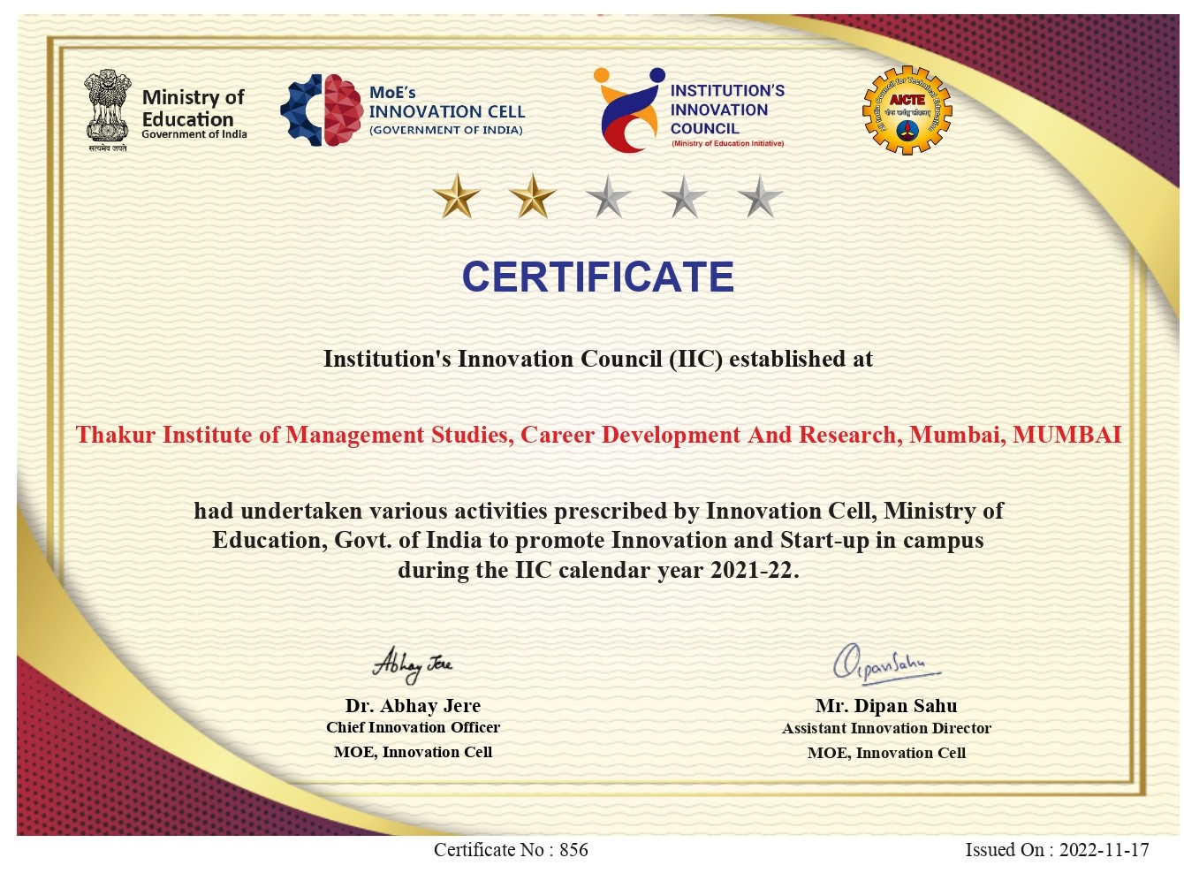
Task: Click the 'IIC calendar year 2021-22' line
Action: tap(598, 570)
